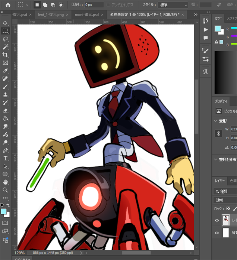Open the Edit Toolbar ellipsis menu
Screen dimensions: 237x260
coord(5,198)
